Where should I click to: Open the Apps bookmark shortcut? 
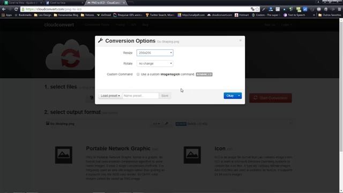(6, 15)
